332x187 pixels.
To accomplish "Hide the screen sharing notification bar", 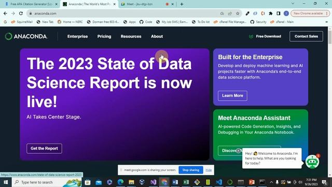I will coord(209,170).
